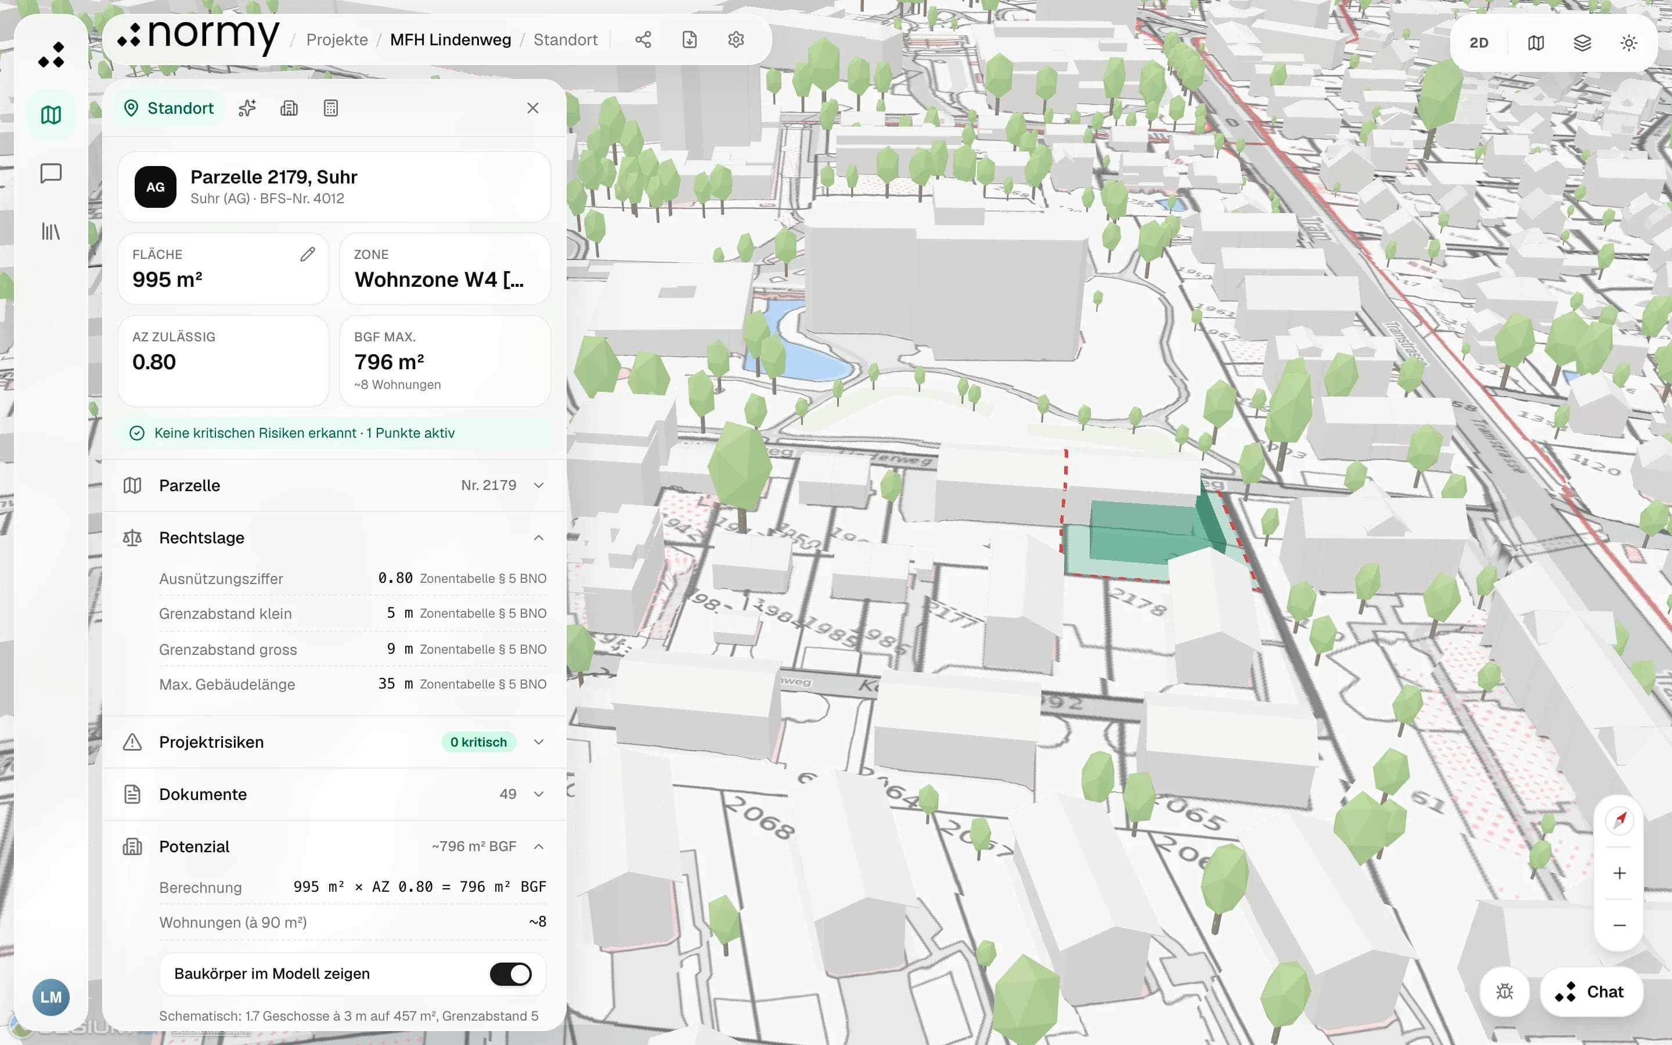This screenshot has height=1045, width=1672.
Task: Click the export document icon
Action: [x=690, y=39]
